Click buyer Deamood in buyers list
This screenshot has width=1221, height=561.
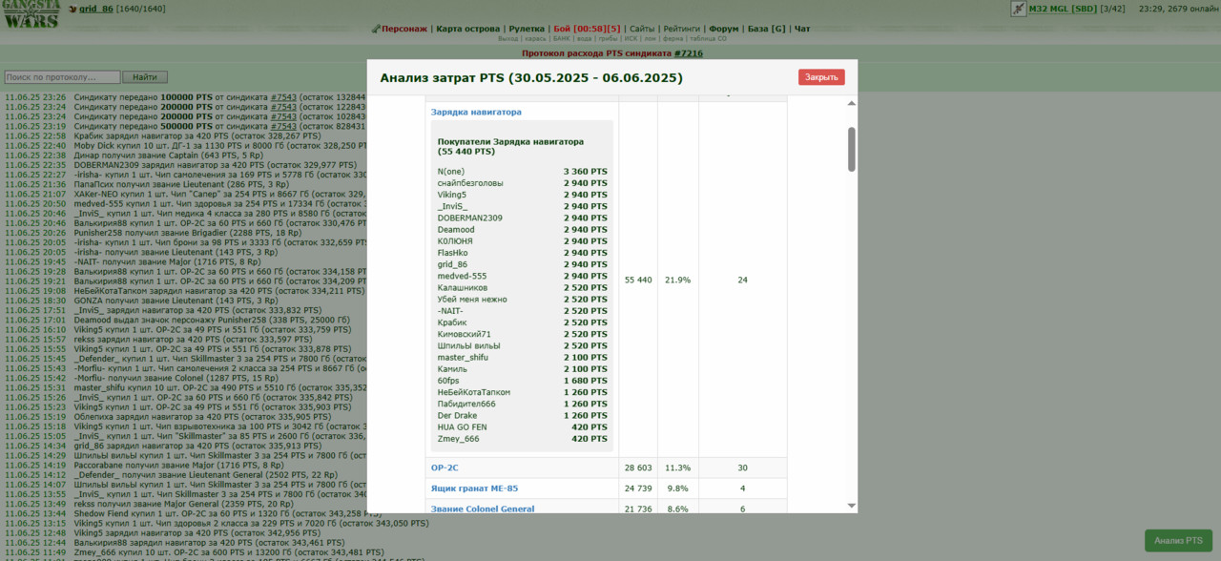pyautogui.click(x=456, y=230)
